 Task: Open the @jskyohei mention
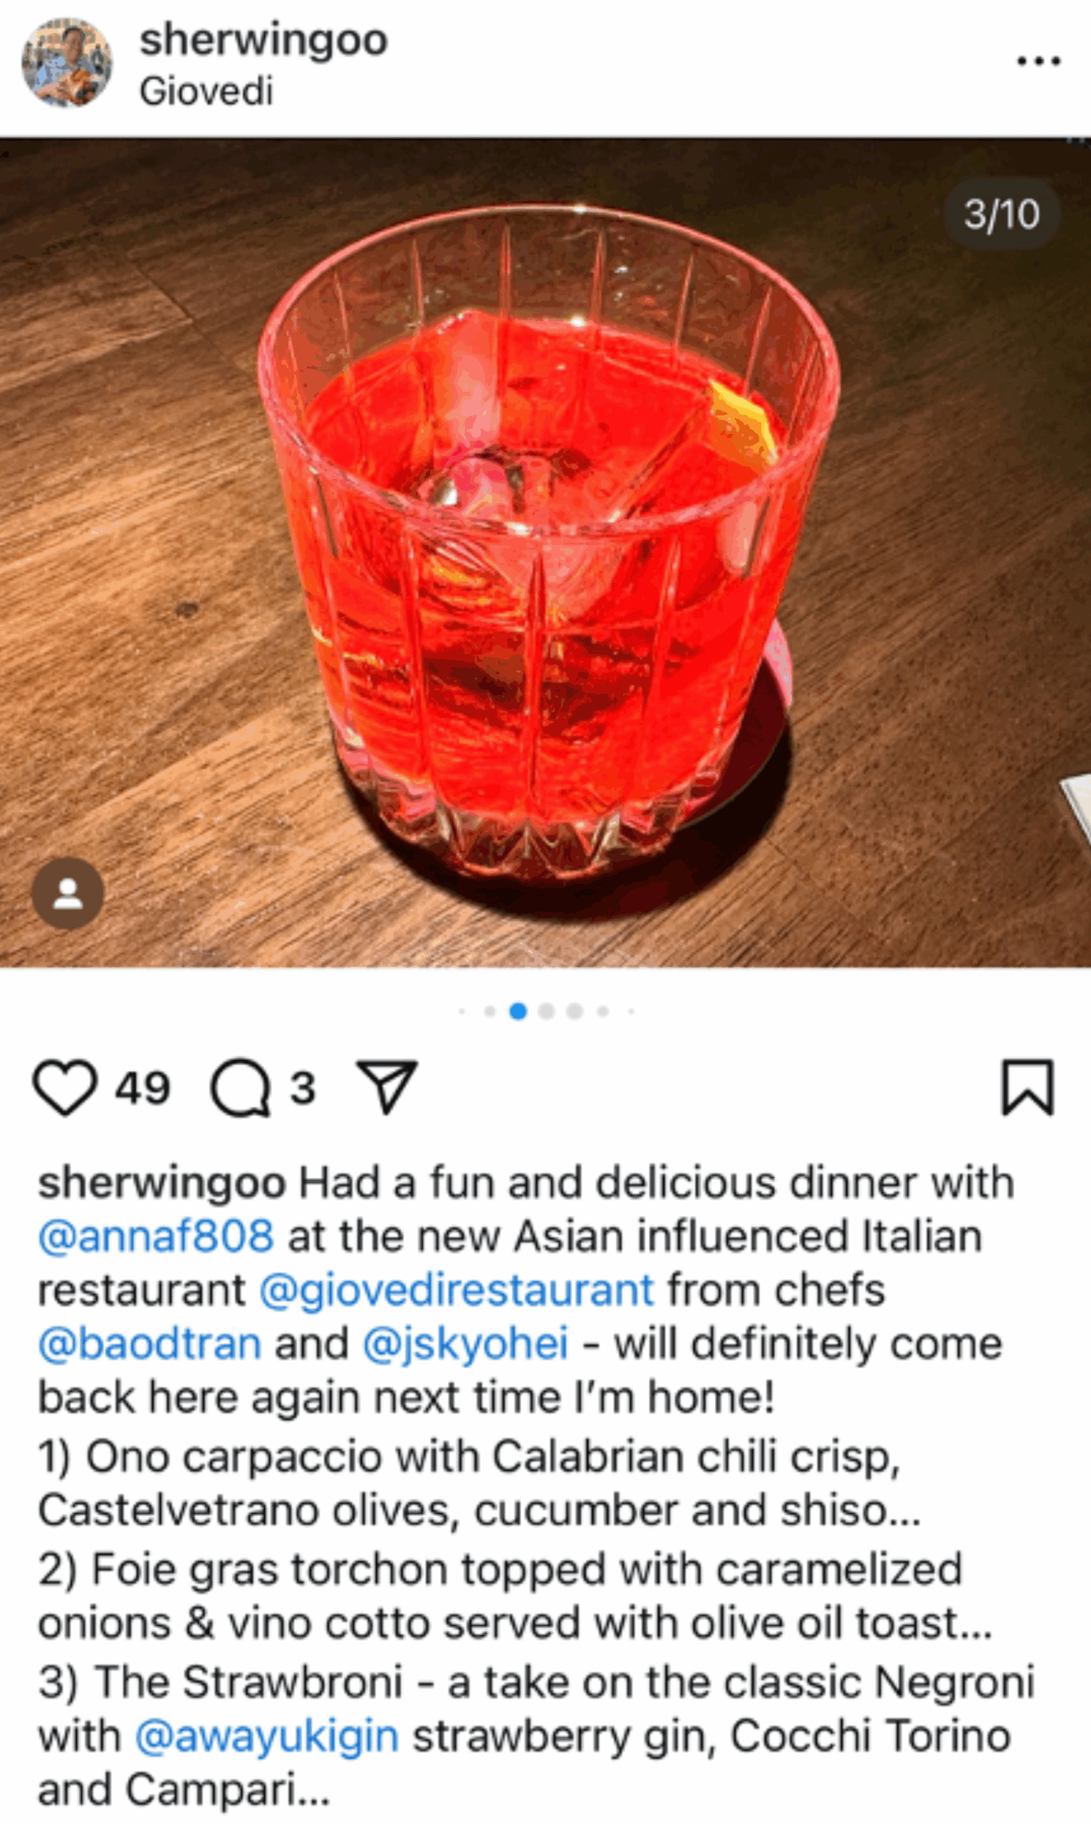pos(465,1345)
